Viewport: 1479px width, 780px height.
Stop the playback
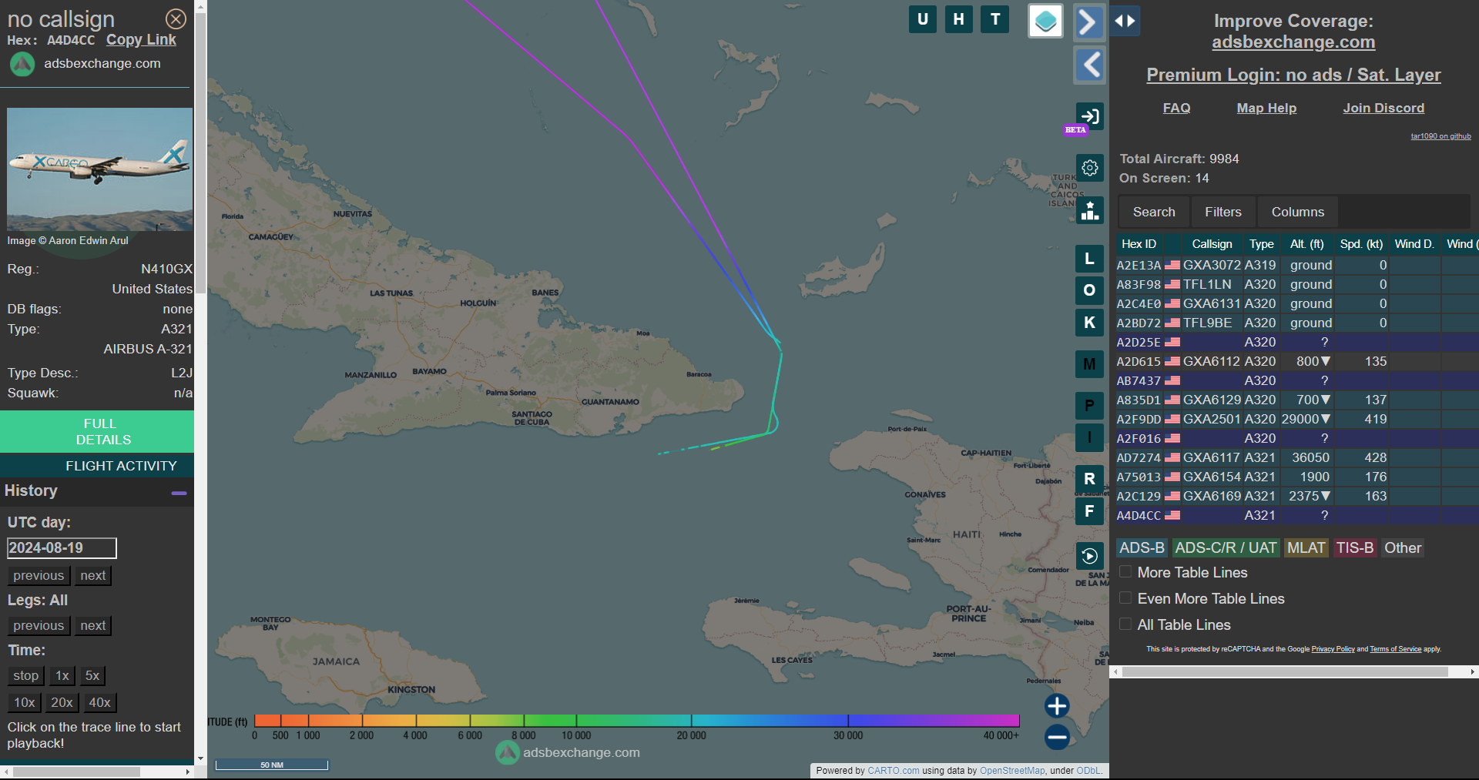point(25,675)
